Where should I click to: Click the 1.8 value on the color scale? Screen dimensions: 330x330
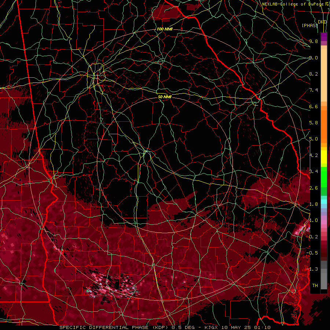[313, 204]
